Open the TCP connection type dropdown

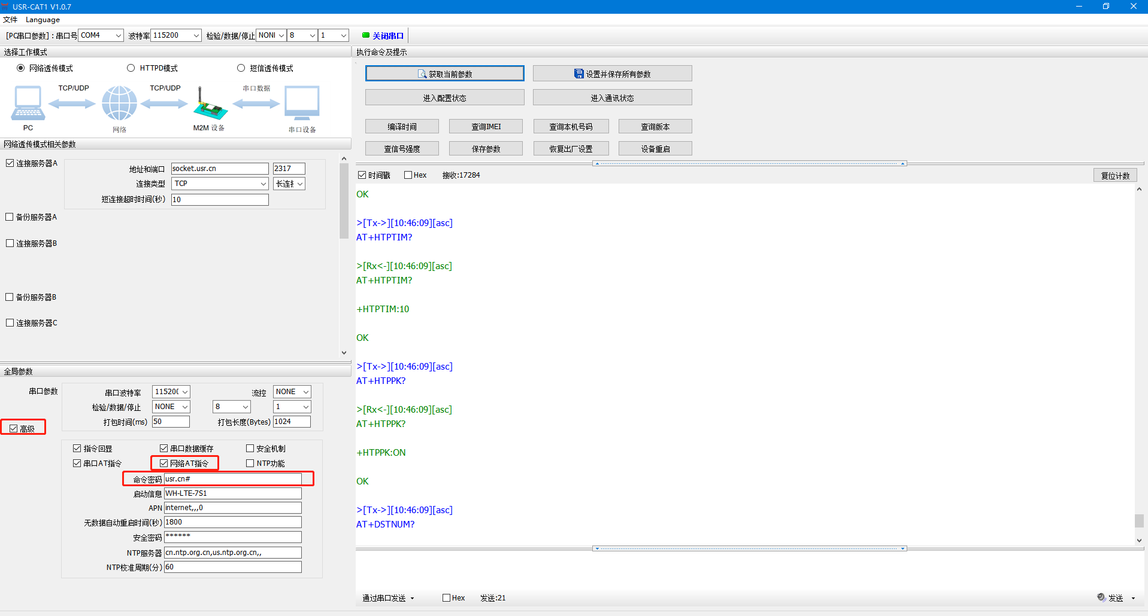220,184
